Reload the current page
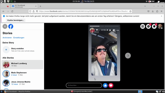This screenshot has height=93, width=165. (x=12, y=11)
